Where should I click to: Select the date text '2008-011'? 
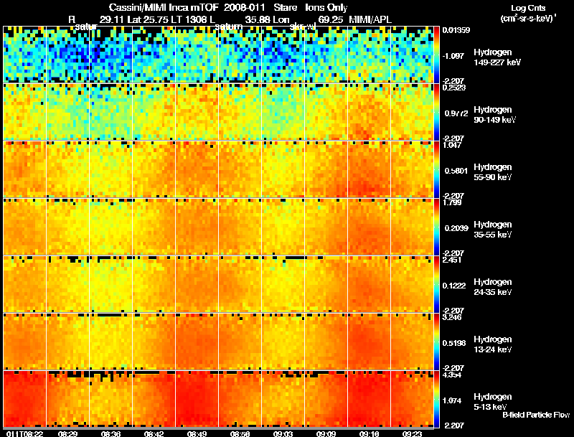coord(244,8)
